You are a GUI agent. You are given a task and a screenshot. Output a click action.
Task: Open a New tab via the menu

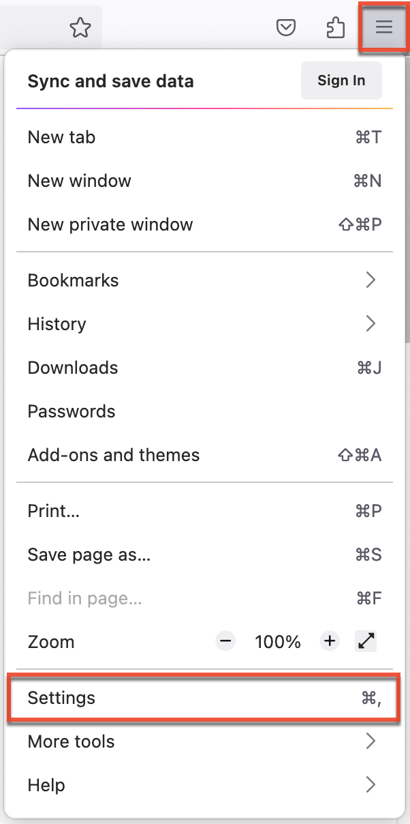61,137
